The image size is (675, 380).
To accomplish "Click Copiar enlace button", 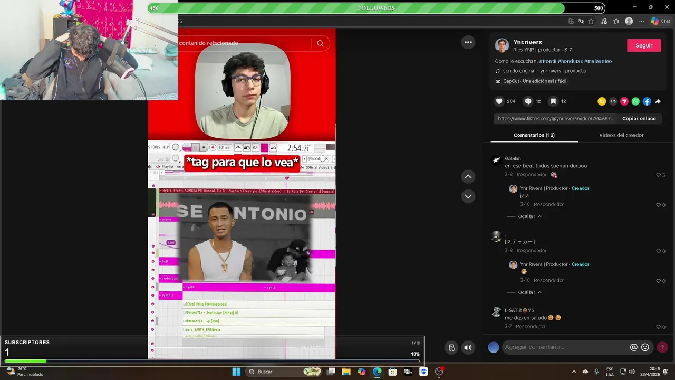I will coord(639,119).
